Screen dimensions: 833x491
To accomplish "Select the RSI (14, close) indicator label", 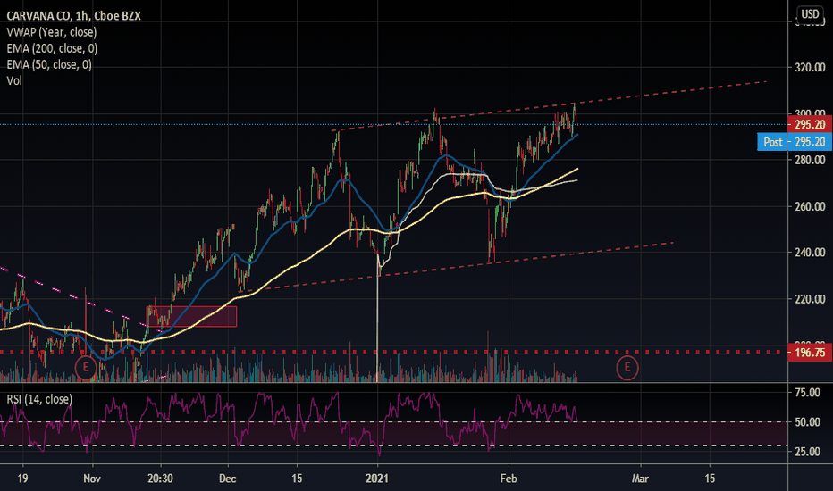I will [39, 399].
